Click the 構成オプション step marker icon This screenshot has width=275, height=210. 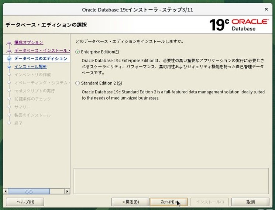[x=9, y=42]
